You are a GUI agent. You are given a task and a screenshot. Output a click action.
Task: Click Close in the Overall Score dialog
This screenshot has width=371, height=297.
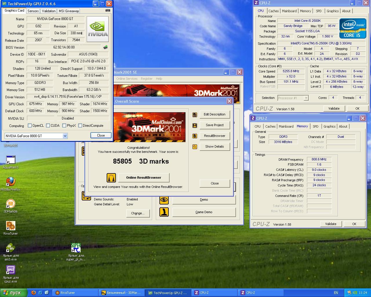point(214,183)
